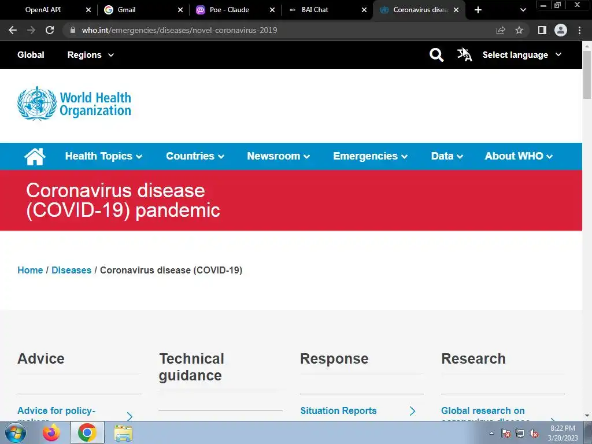Switch to the Gmail tab
The image size is (592, 444).
[127, 10]
